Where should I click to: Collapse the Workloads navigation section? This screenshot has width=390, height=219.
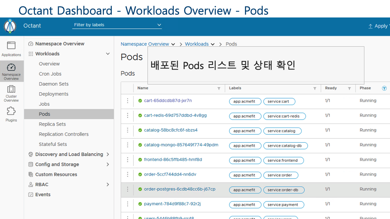coord(108,54)
